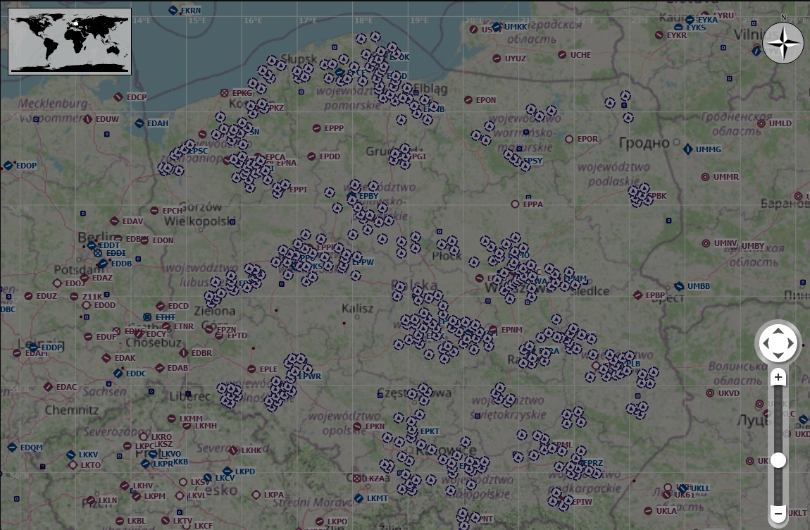This screenshot has width=810, height=530.
Task: Click the EDCP airfield marker
Action: (118, 97)
